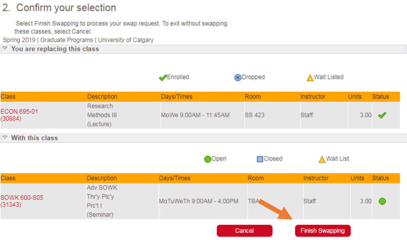The width and height of the screenshot is (407, 240).
Task: Click the green Enrolled checkmark legend icon
Action: point(163,78)
